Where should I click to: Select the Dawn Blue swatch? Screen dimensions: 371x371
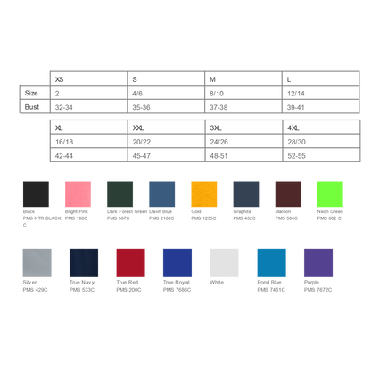click(x=162, y=194)
